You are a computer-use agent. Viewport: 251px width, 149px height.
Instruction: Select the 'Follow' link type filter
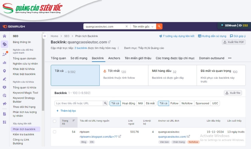[174, 103]
